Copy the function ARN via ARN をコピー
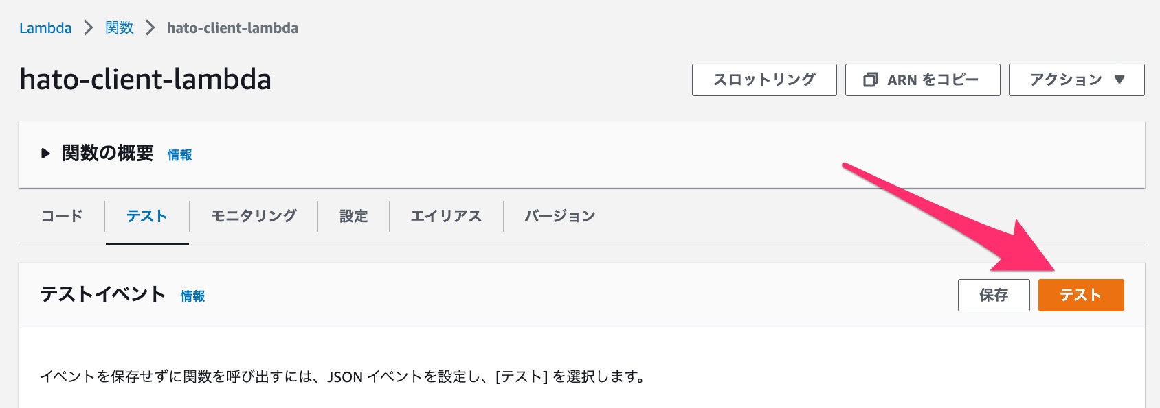1160x408 pixels. point(922,80)
